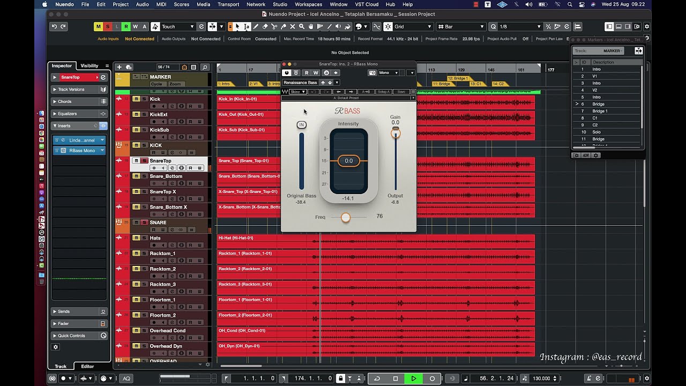The height and width of the screenshot is (386, 686).
Task: Click previous preset arrow in RBass toolbar
Action: (x=339, y=92)
